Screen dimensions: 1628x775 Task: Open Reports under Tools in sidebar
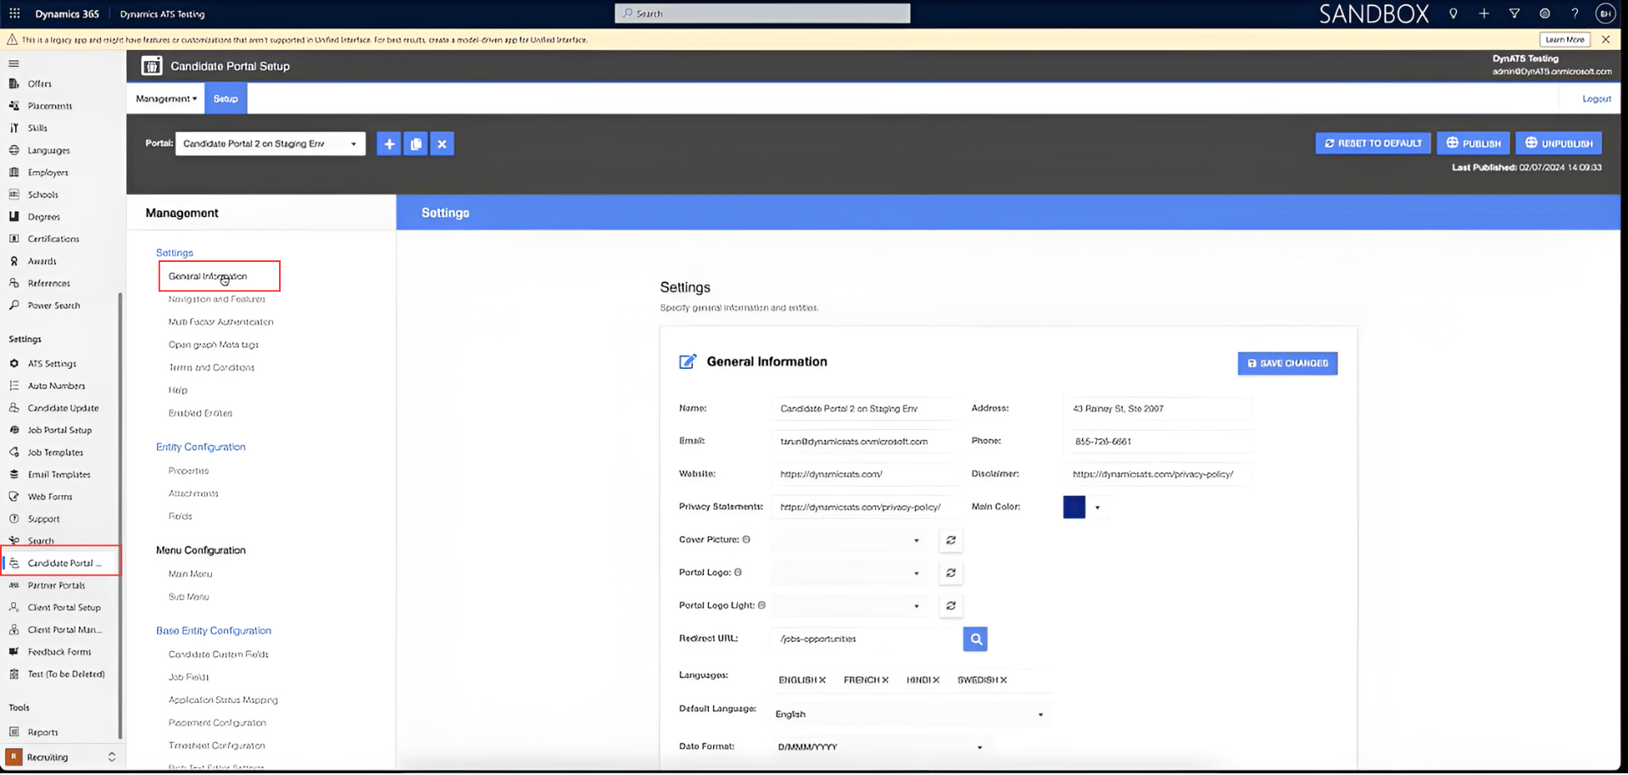tap(42, 733)
